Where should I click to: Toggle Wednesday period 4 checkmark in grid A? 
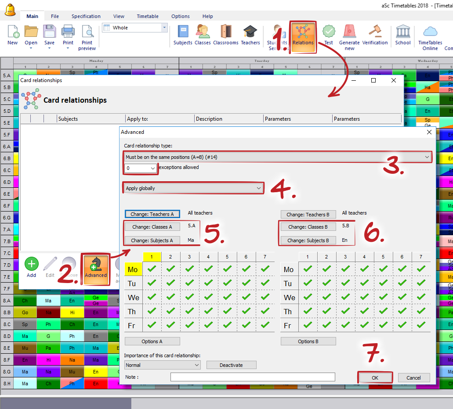click(208, 297)
